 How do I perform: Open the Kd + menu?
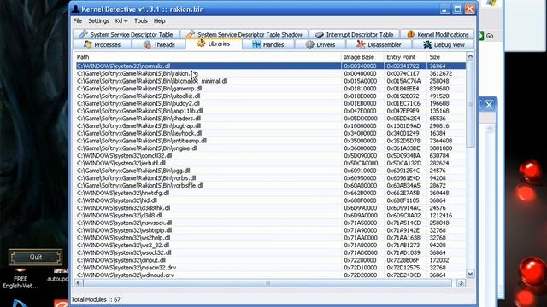click(121, 20)
